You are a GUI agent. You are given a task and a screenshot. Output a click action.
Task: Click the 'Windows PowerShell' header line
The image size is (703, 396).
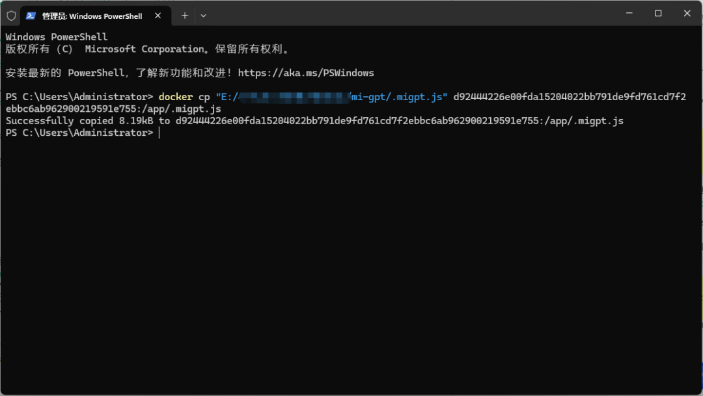pos(57,36)
